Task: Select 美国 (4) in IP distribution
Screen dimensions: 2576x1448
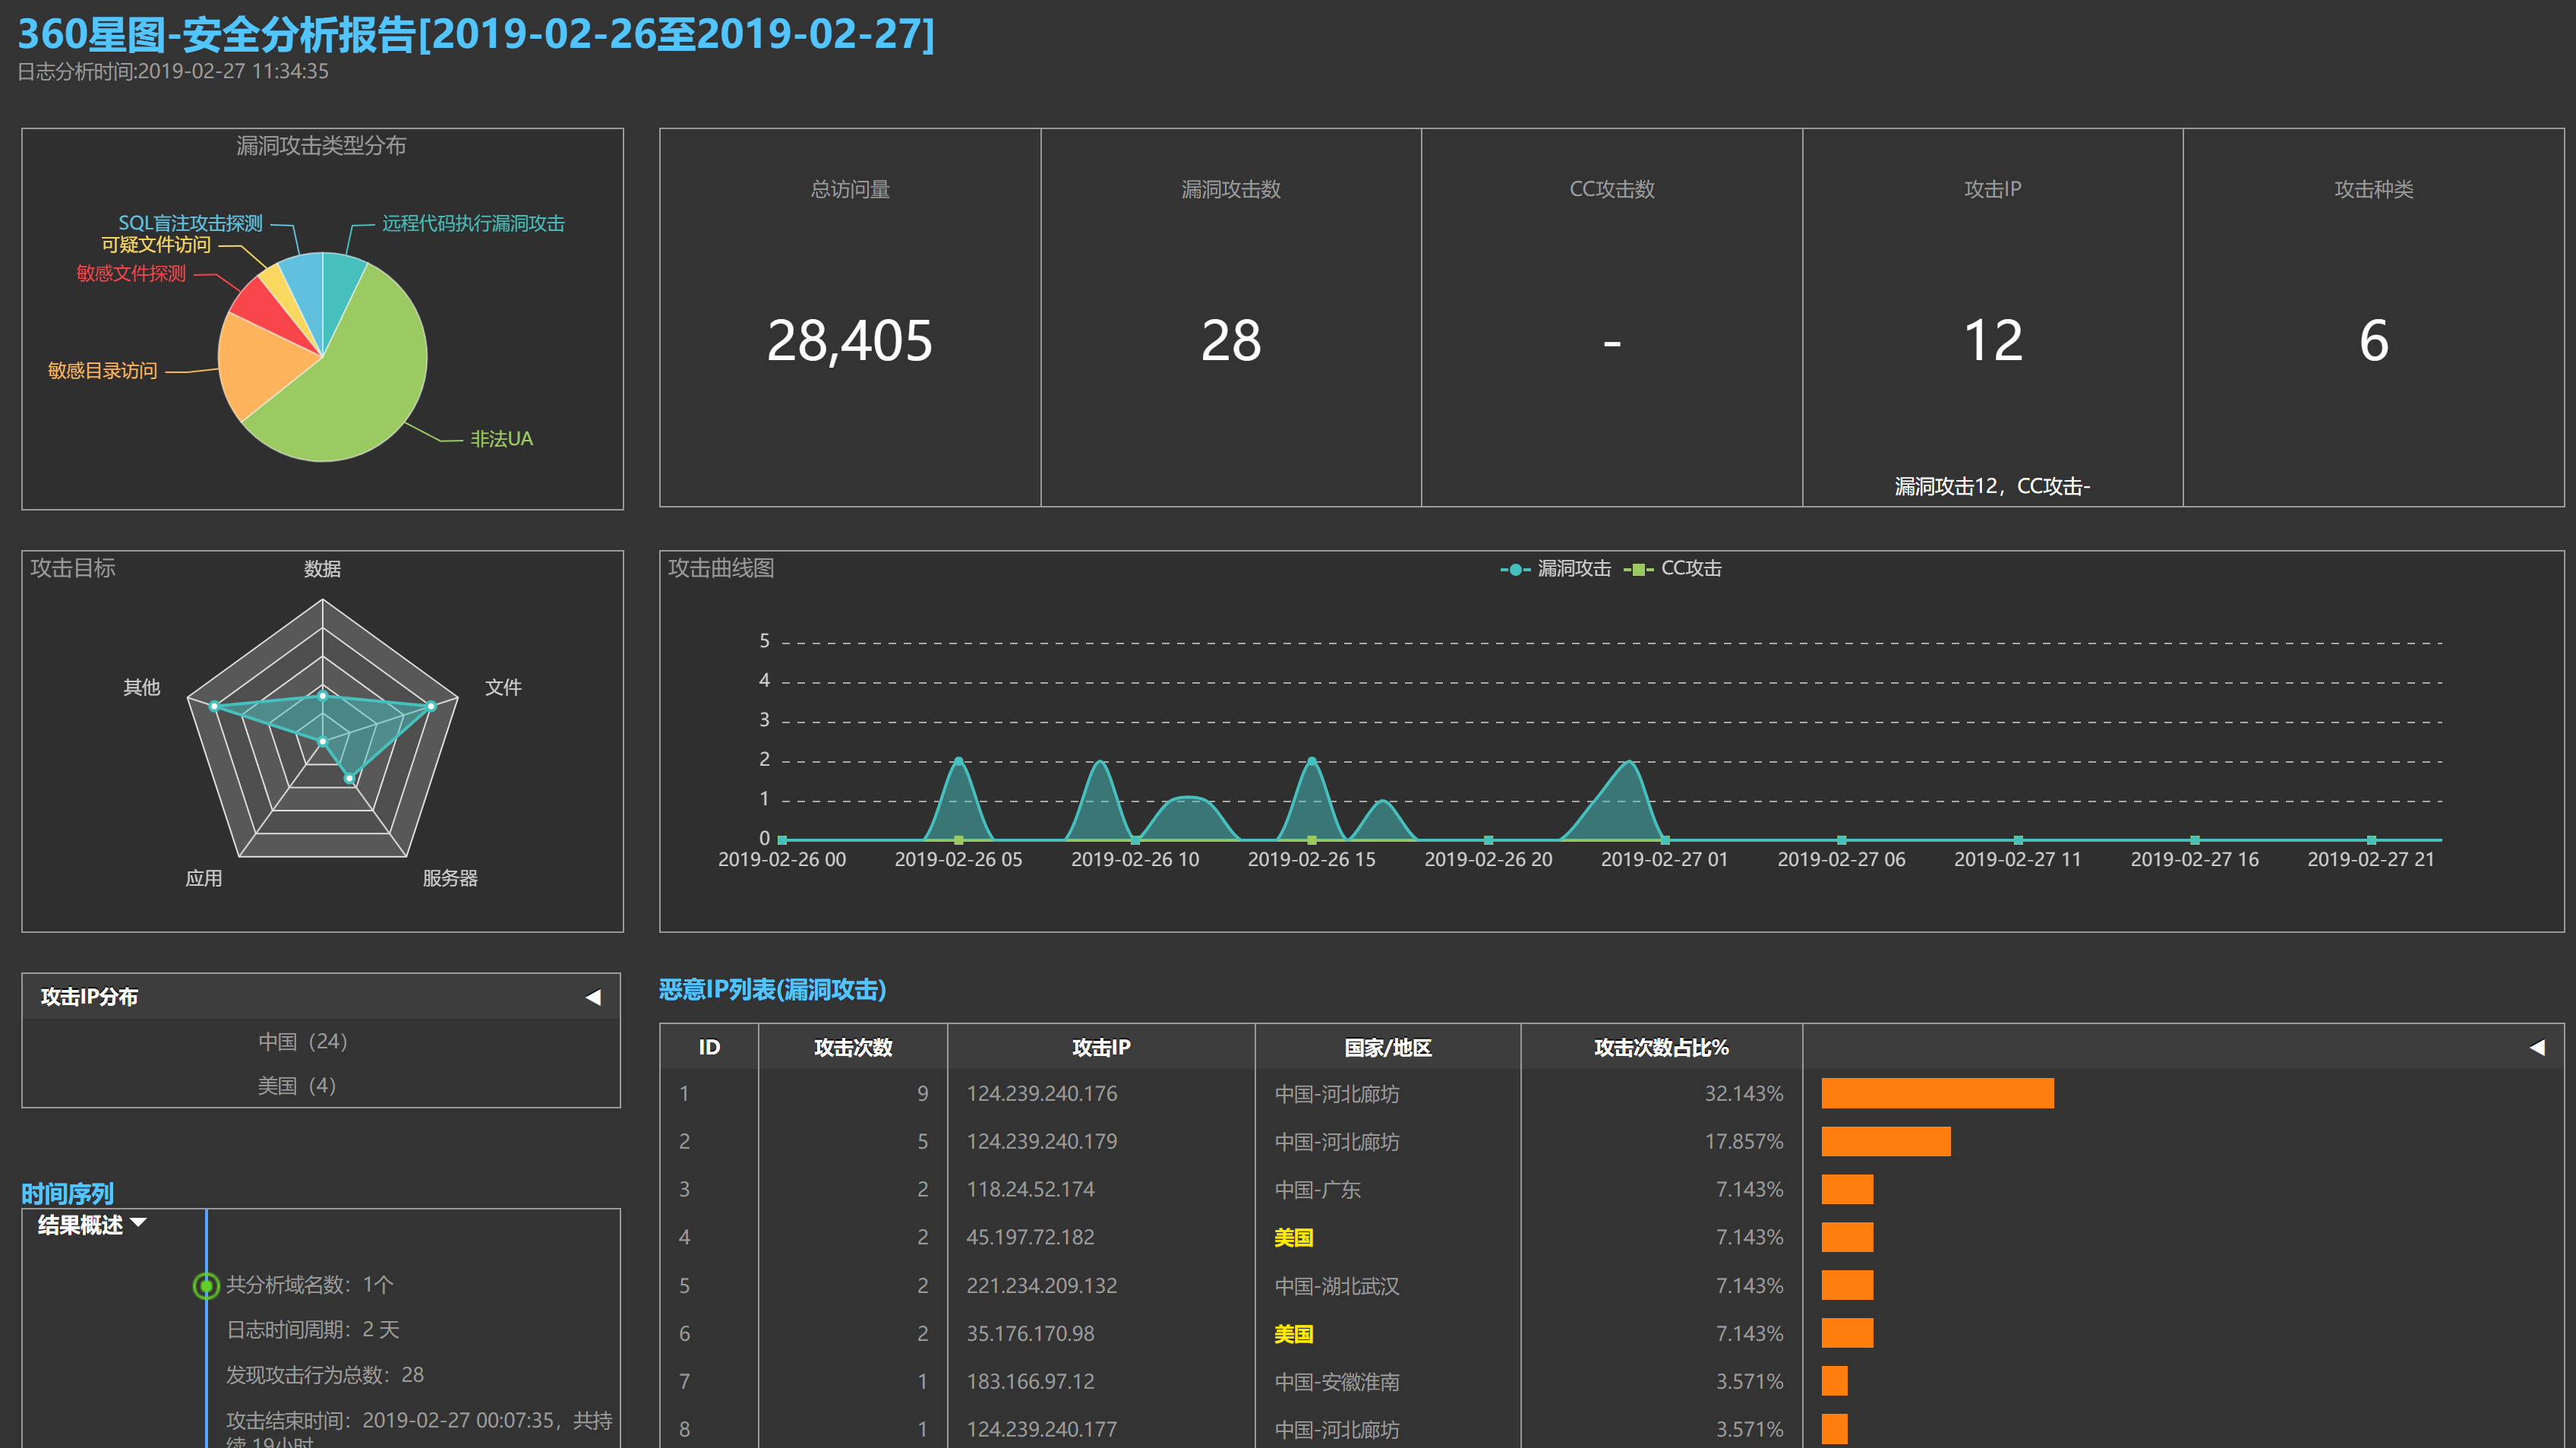Action: [x=296, y=1085]
